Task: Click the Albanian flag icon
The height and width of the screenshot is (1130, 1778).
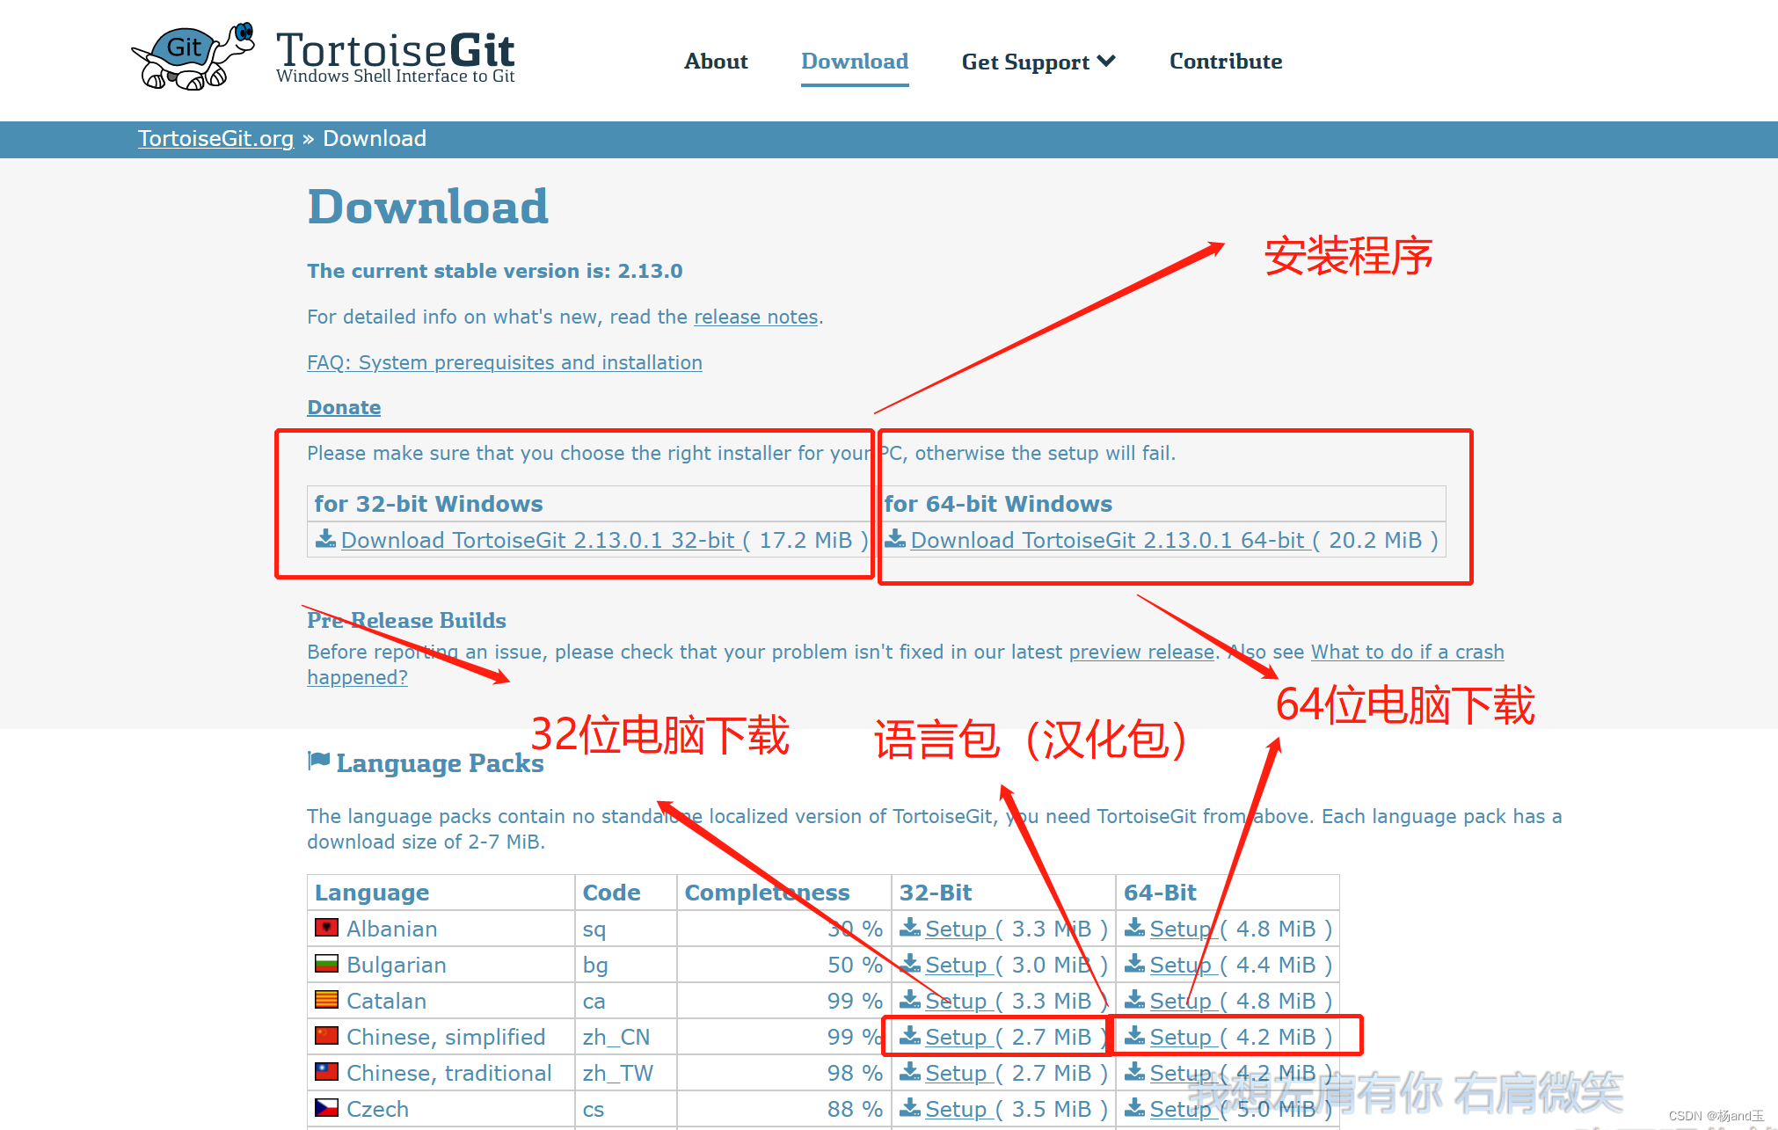Action: 326,928
